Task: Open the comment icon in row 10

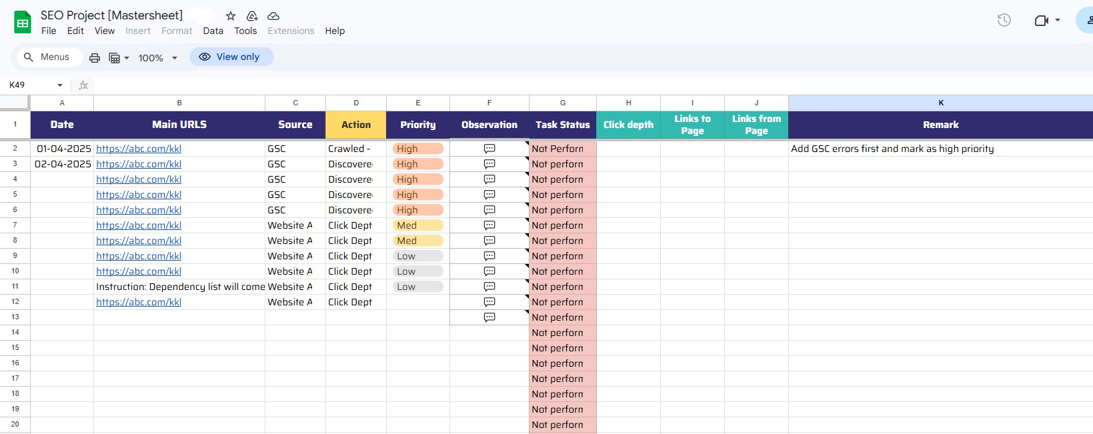Action: coord(489,271)
